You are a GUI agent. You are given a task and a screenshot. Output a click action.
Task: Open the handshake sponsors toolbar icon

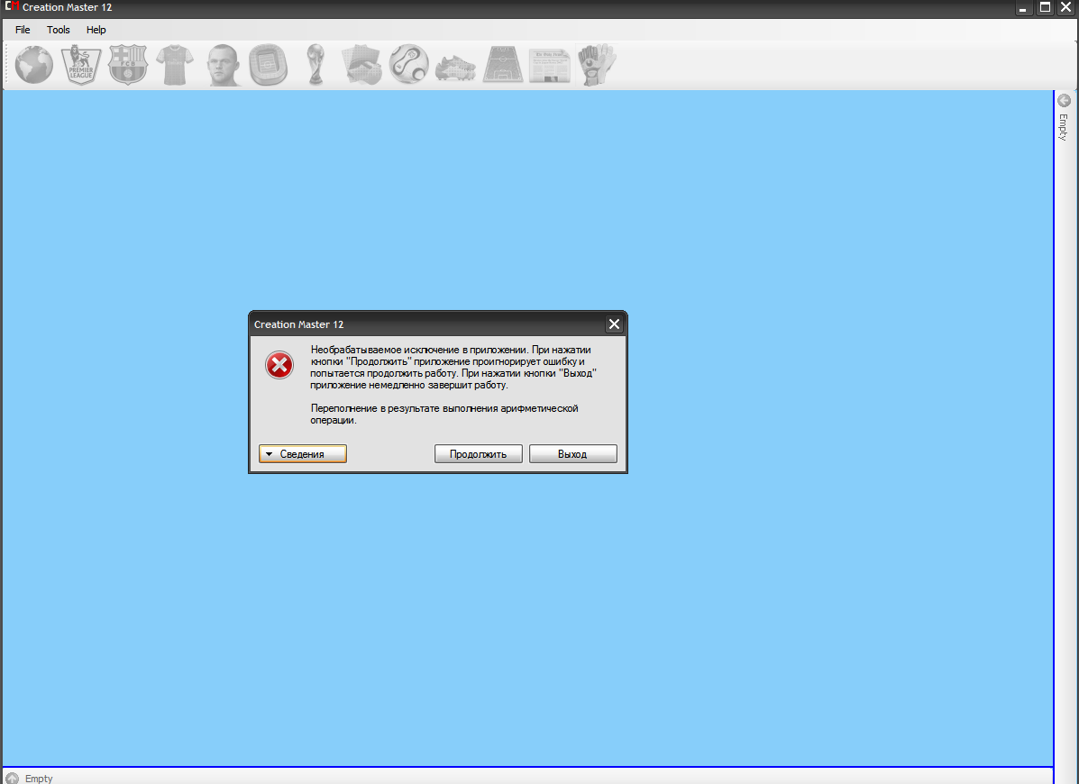pos(362,65)
